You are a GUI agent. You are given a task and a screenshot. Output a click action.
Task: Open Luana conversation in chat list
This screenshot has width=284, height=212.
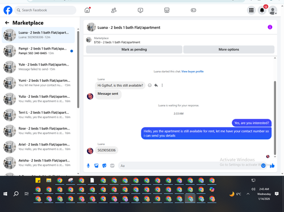38,35
